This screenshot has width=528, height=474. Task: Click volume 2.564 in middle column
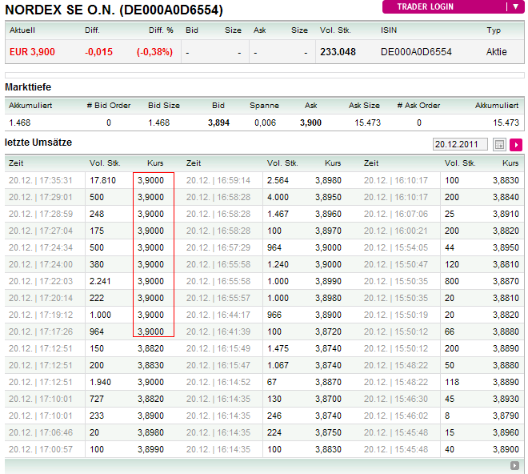coord(278,180)
